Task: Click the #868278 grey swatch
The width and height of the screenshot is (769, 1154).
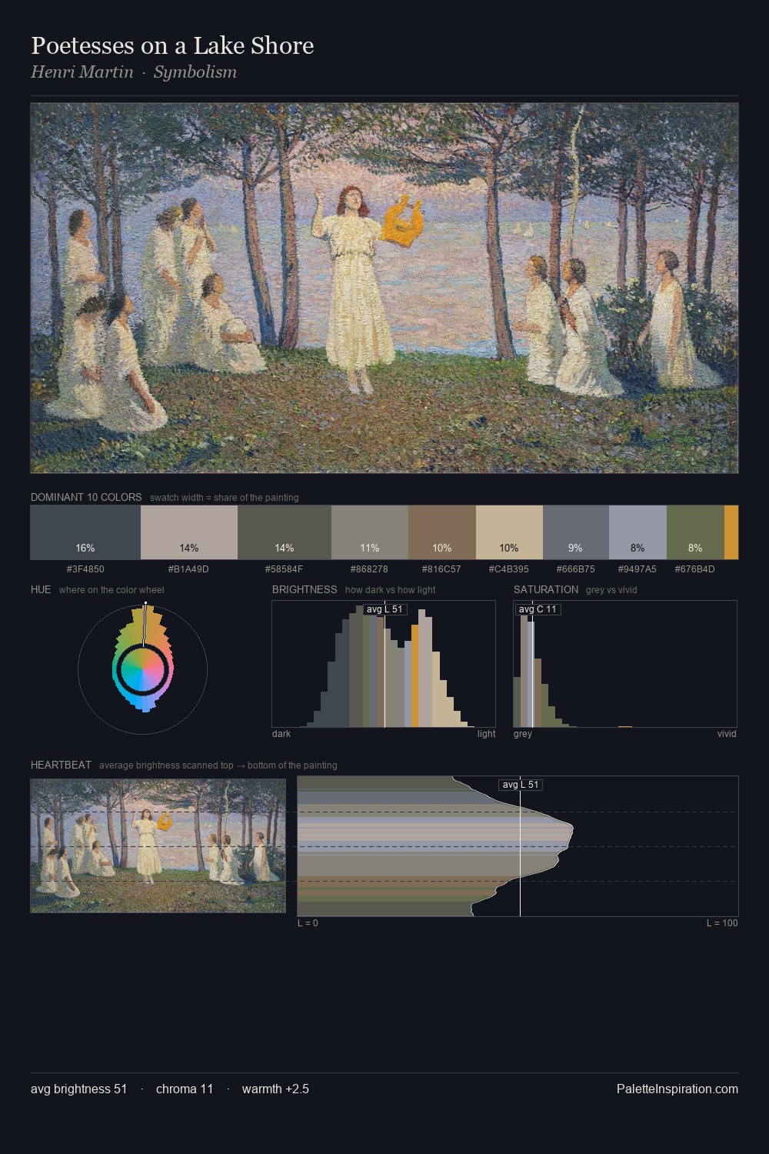Action: coord(370,532)
